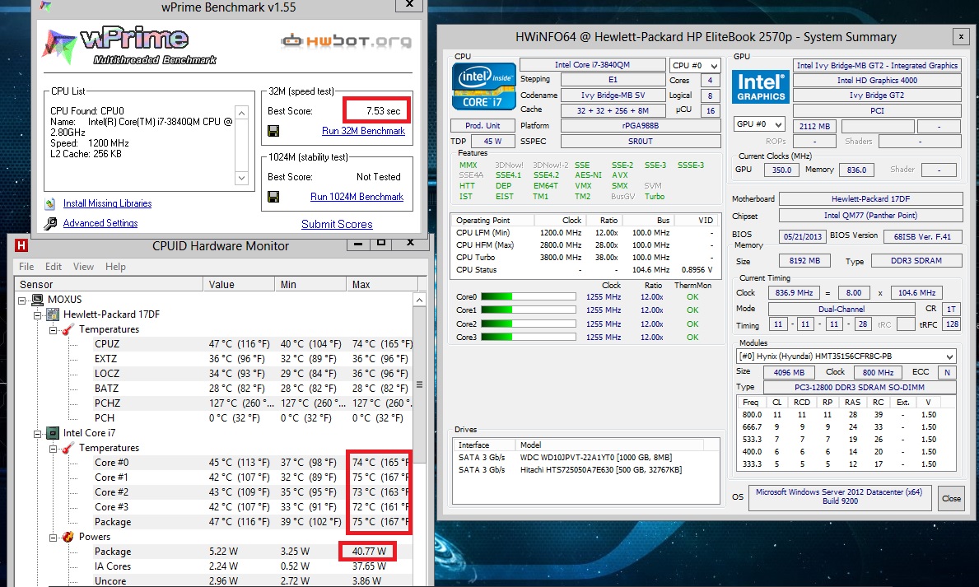979x587 pixels.
Task: Click the Intel Graphics logo in HWiNFO64
Action: [761, 86]
